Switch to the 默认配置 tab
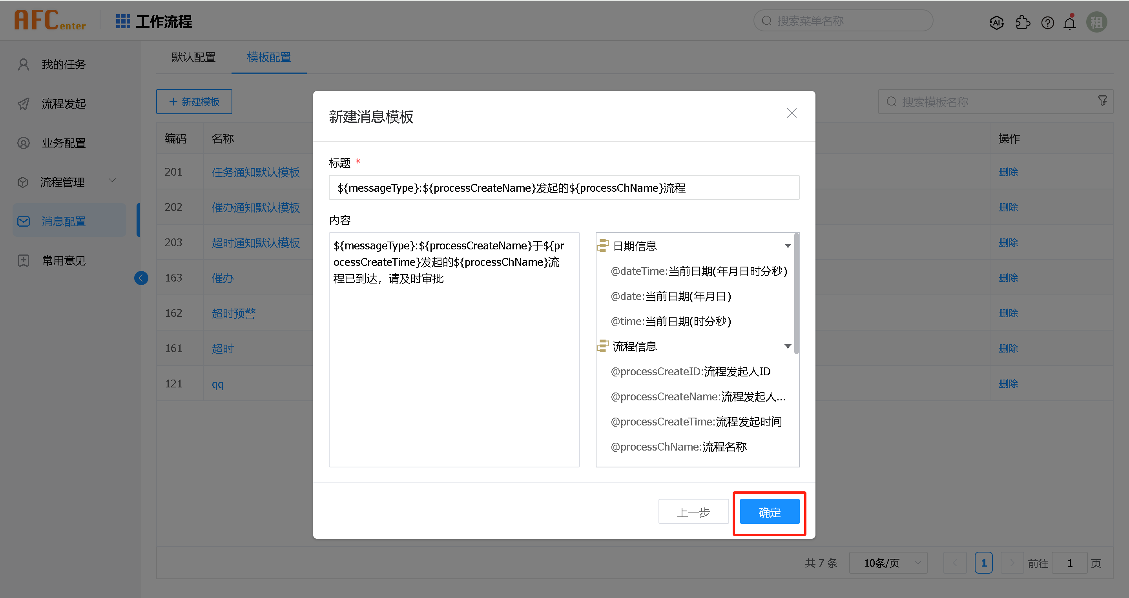This screenshot has width=1129, height=598. tap(193, 57)
